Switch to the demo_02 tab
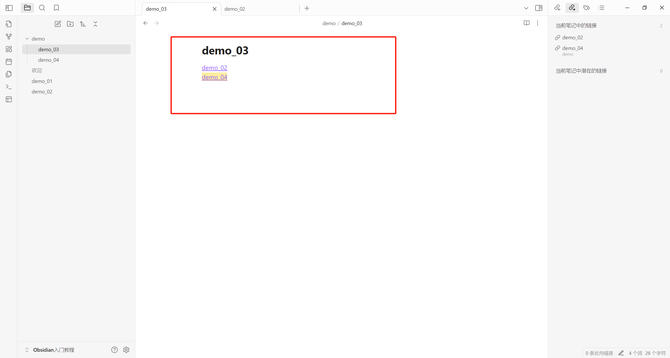This screenshot has width=670, height=358. tap(235, 9)
